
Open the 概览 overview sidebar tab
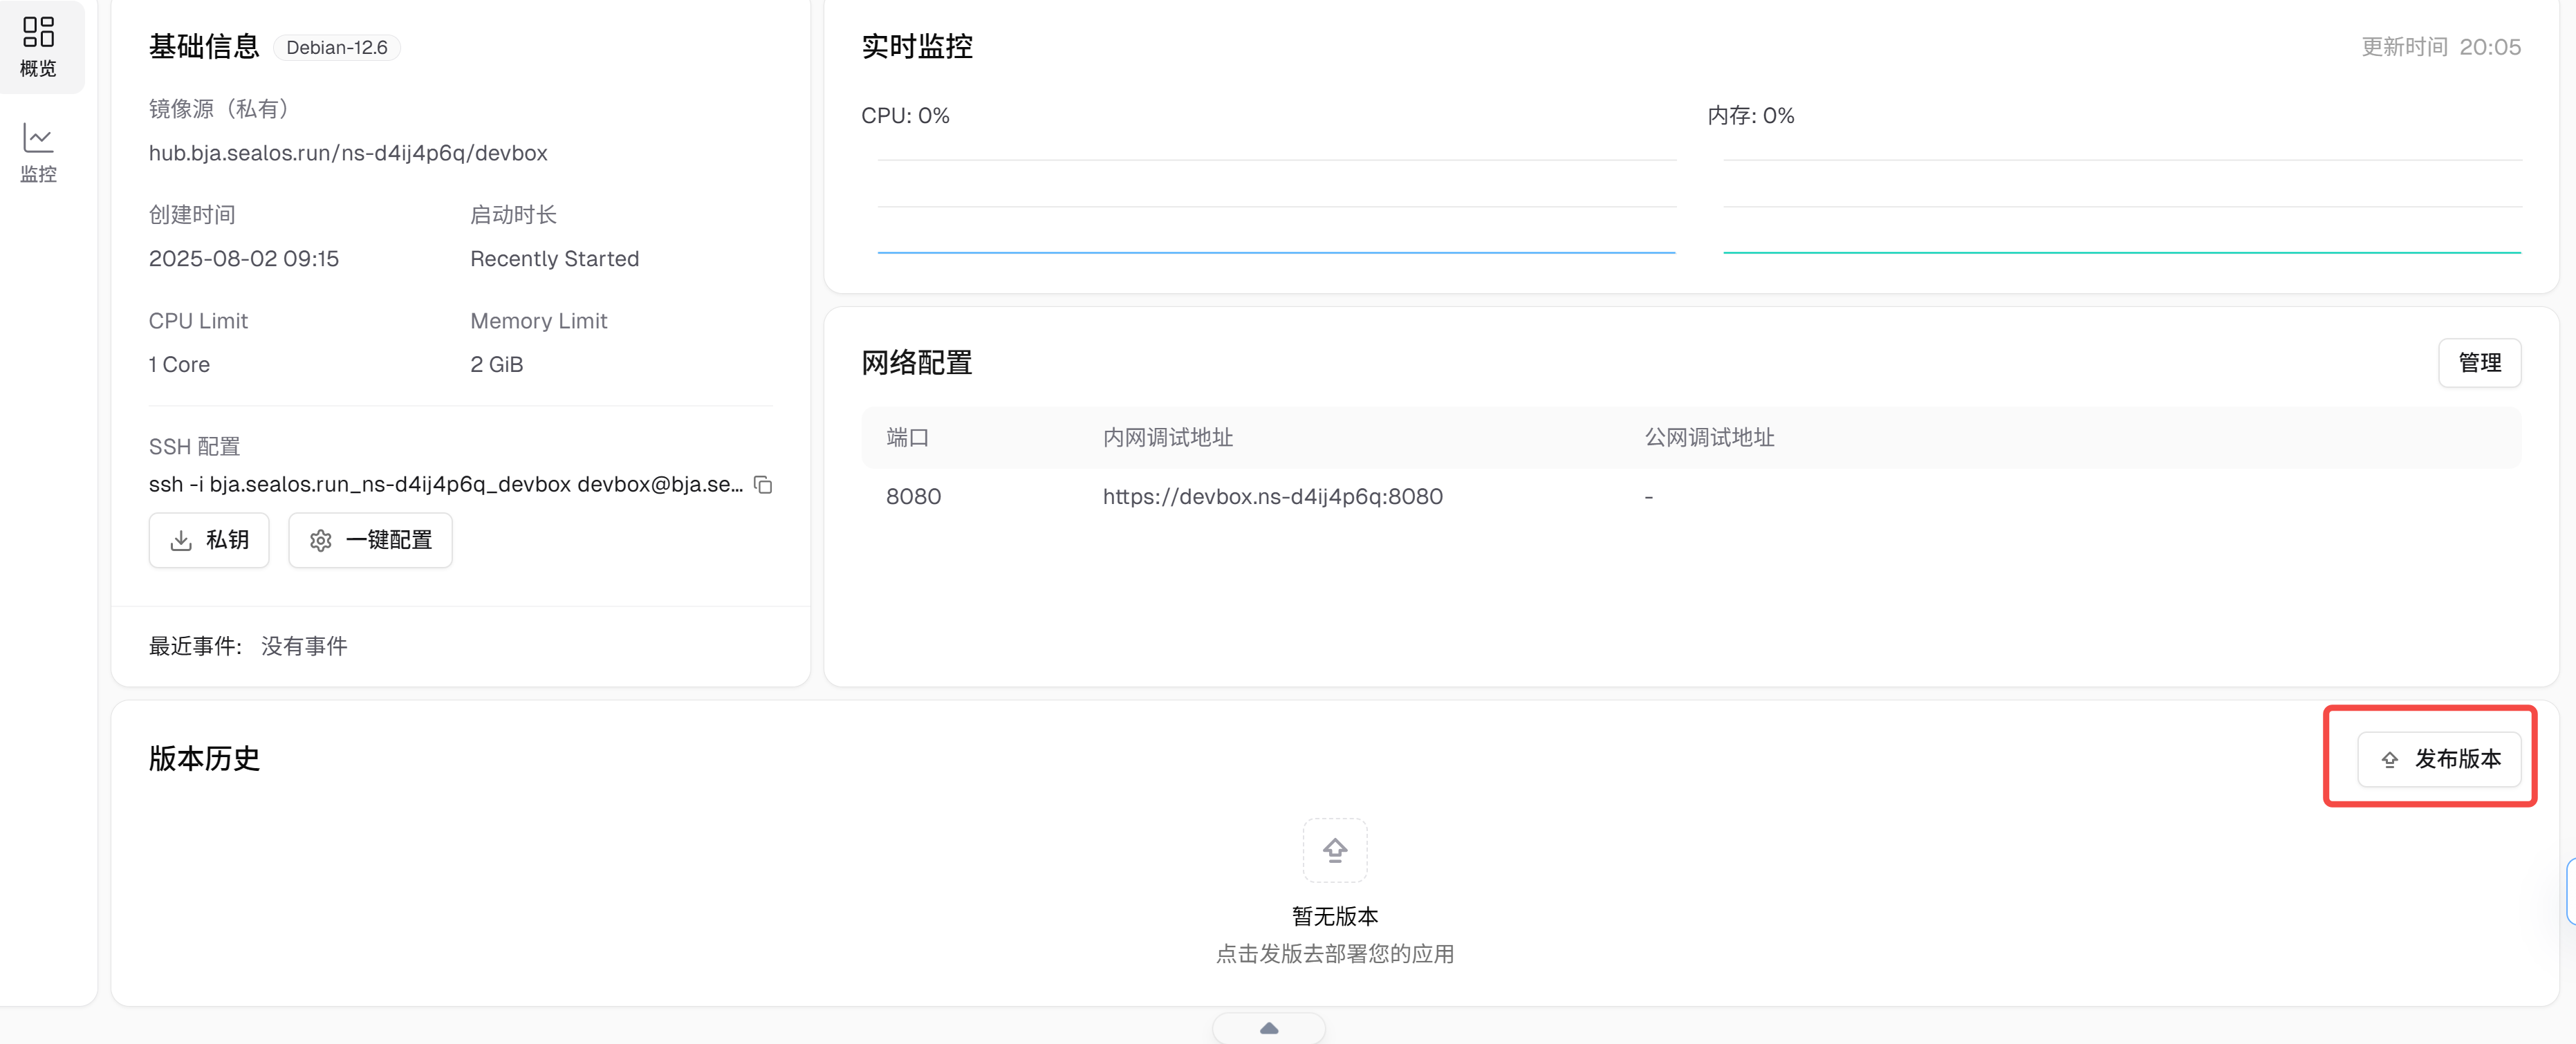(38, 46)
